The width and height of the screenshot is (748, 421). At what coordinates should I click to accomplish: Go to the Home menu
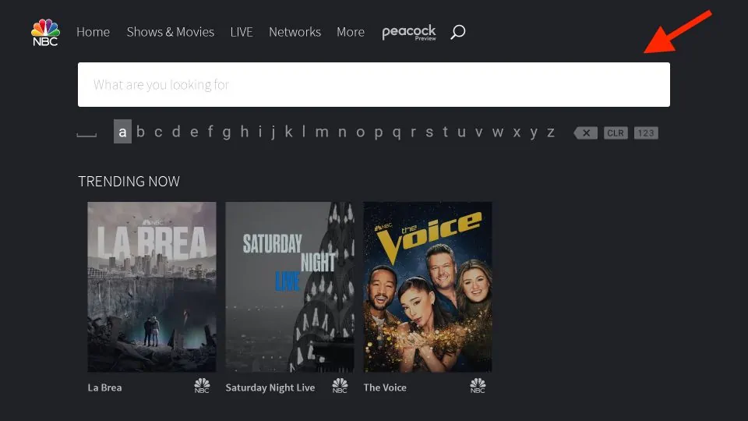(93, 32)
